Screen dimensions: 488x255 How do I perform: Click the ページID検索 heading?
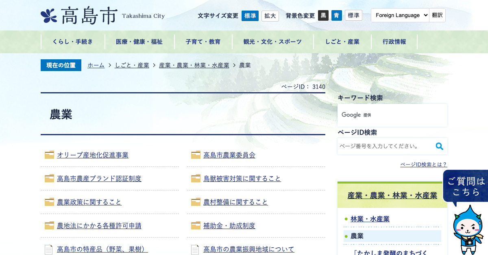click(357, 132)
